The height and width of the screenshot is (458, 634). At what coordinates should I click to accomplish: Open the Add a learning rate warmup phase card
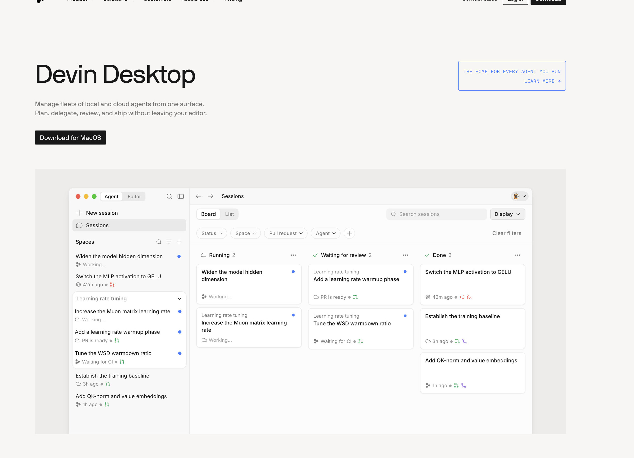(361, 284)
